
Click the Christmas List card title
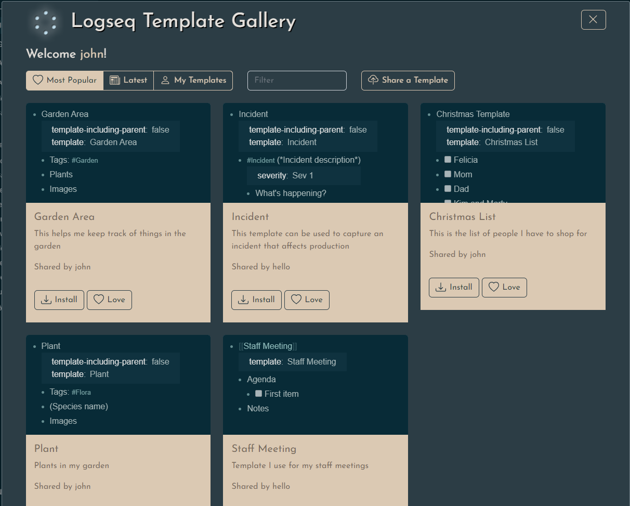(x=463, y=217)
